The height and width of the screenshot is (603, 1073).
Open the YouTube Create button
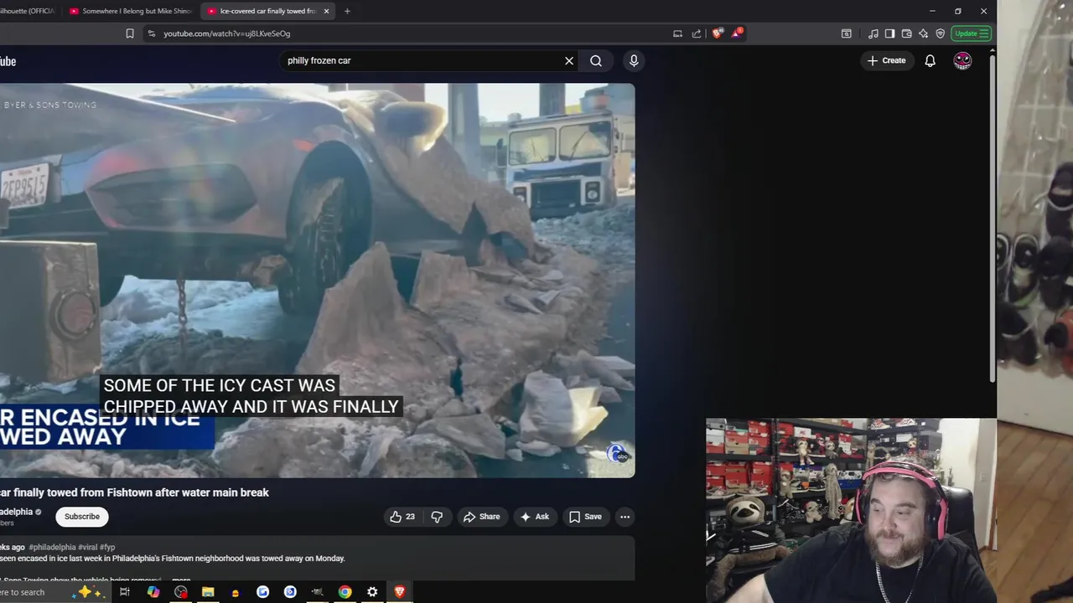coord(886,60)
